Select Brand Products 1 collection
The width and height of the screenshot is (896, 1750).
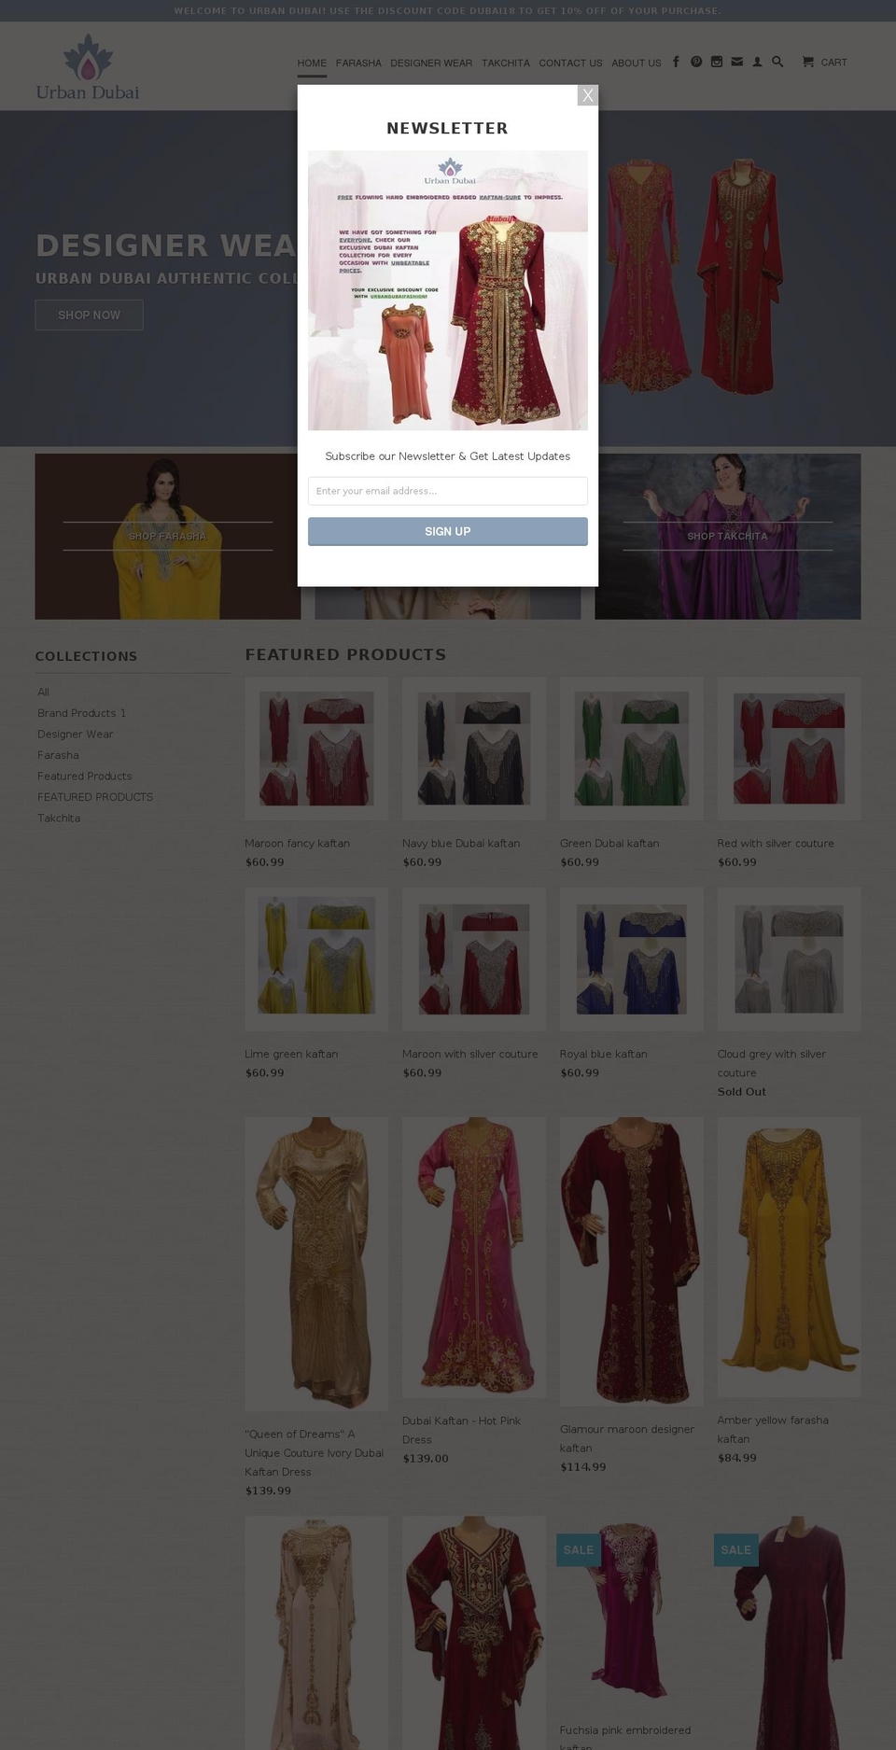point(81,713)
